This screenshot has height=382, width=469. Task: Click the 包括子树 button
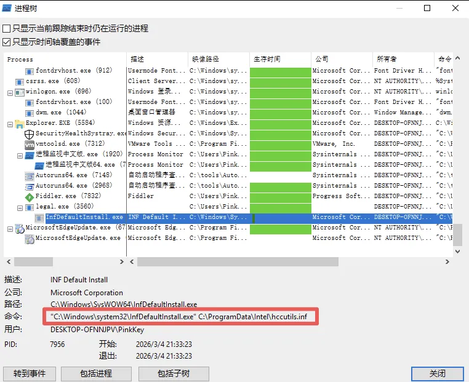coord(174,373)
